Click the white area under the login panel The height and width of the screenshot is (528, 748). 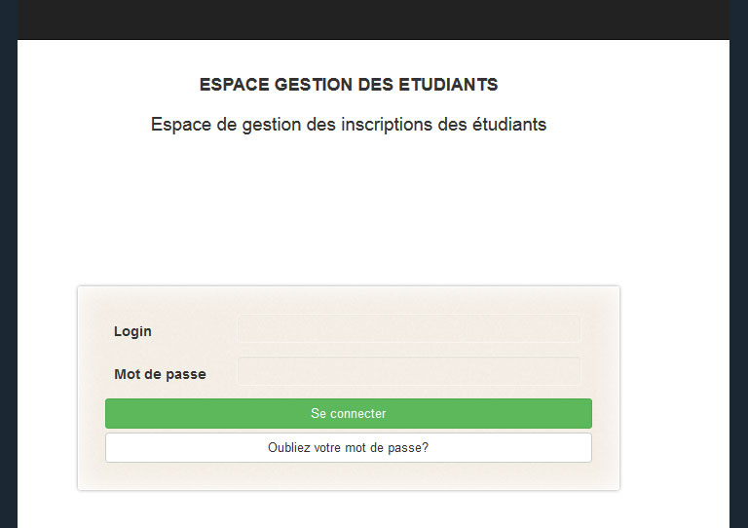tap(348, 509)
